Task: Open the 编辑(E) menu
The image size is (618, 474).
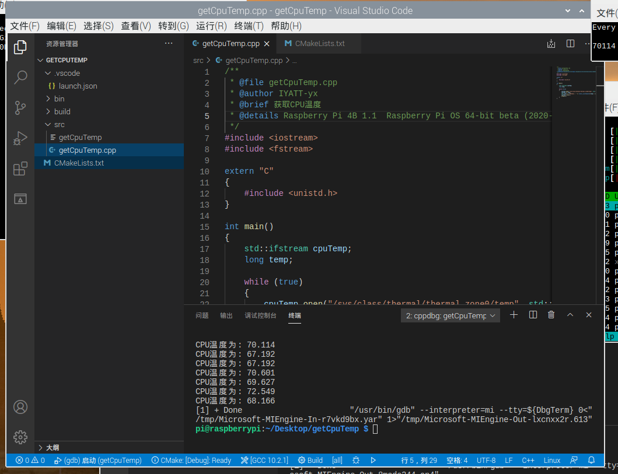Action: coord(61,26)
